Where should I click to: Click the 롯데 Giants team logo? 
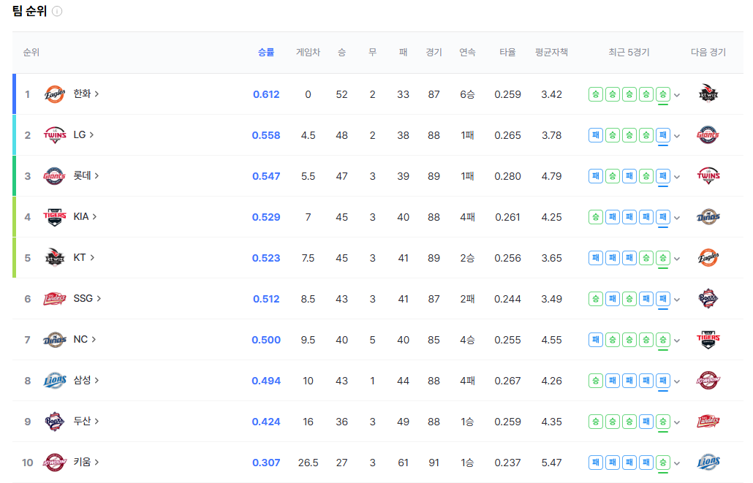[55, 176]
